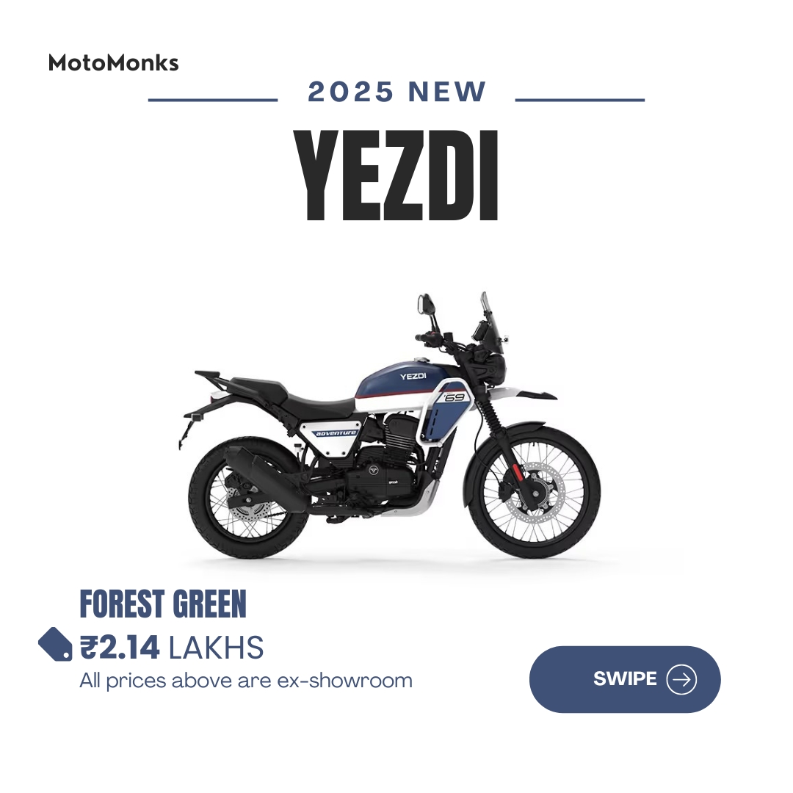Click the ₹2.14 LAKHS price text
This screenshot has width=793, height=793.
[171, 648]
